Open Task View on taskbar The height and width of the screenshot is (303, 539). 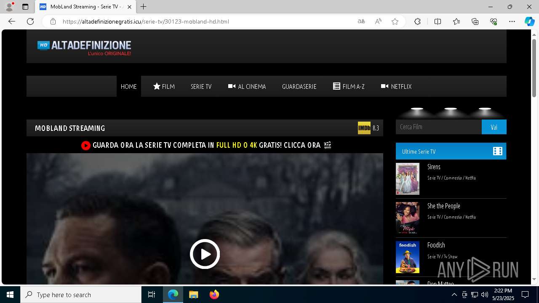[x=152, y=295]
